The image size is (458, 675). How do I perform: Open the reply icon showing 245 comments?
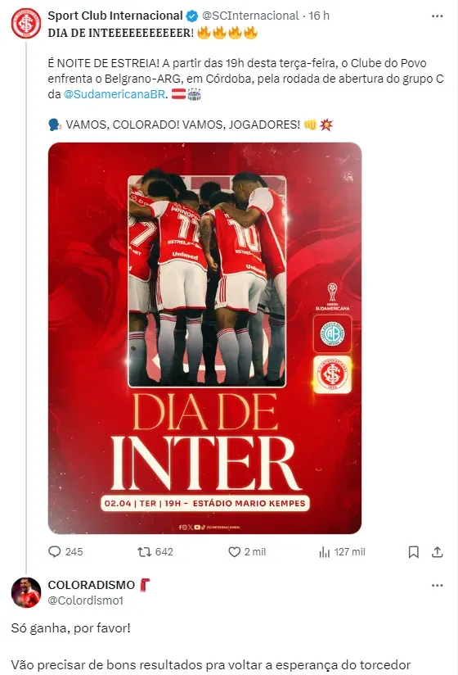[55, 551]
